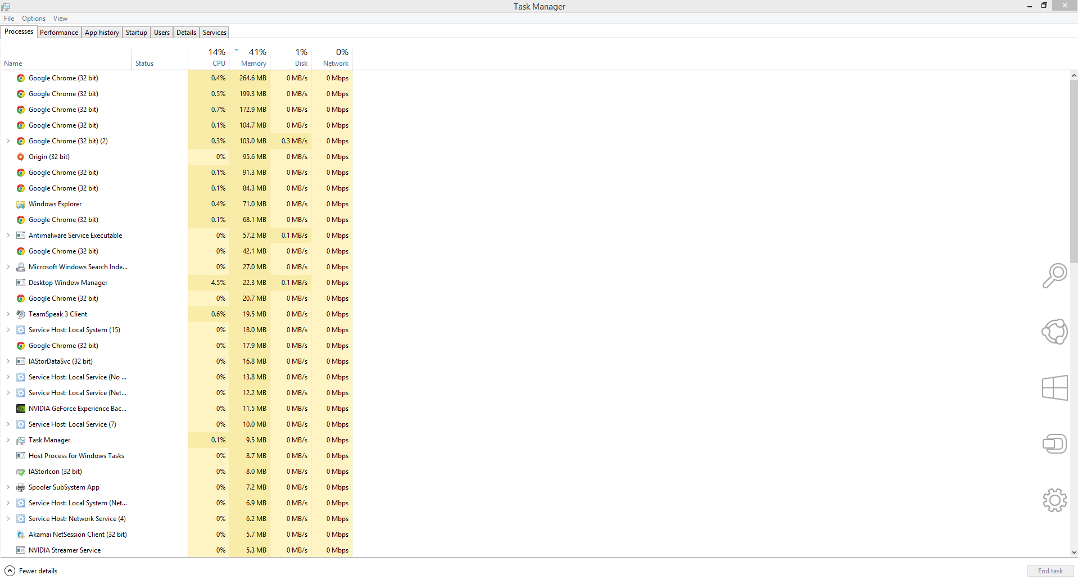The height and width of the screenshot is (584, 1078).
Task: Click the IAStorIcon (32 bit) icon
Action: tap(21, 472)
